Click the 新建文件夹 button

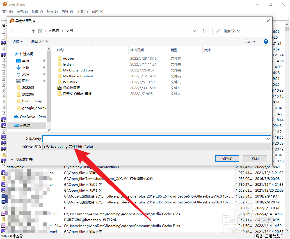[40, 42]
